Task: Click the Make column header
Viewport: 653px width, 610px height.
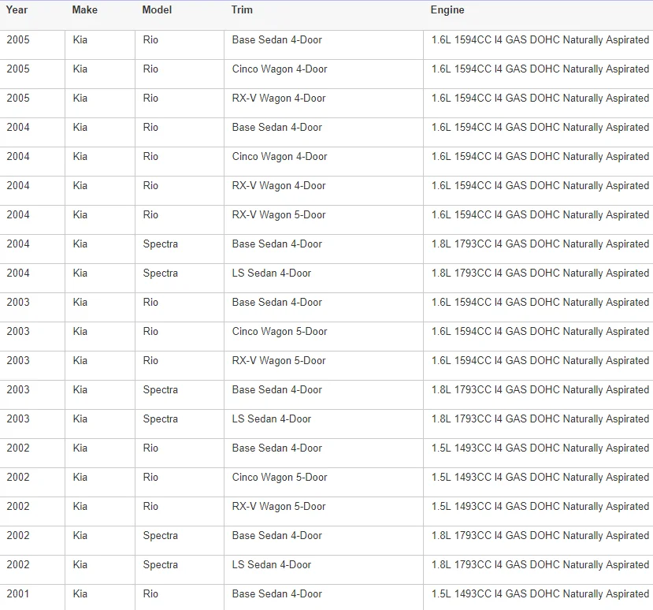Action: point(84,9)
